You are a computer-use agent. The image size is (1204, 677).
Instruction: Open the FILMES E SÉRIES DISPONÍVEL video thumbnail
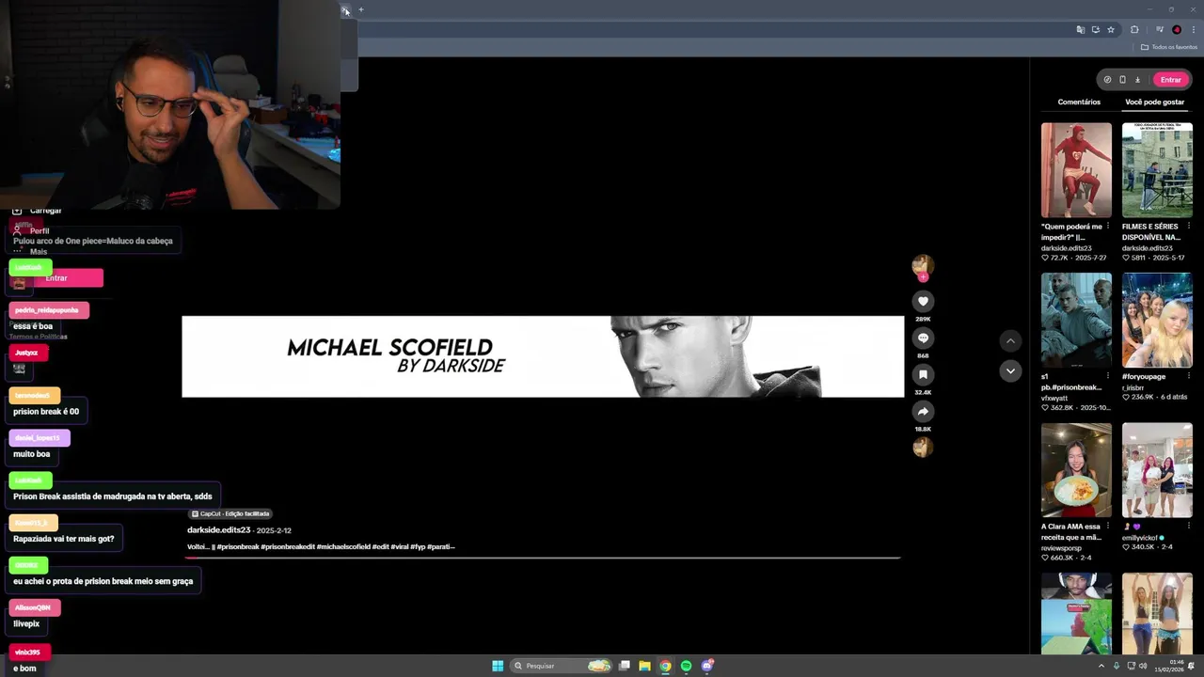coord(1157,170)
